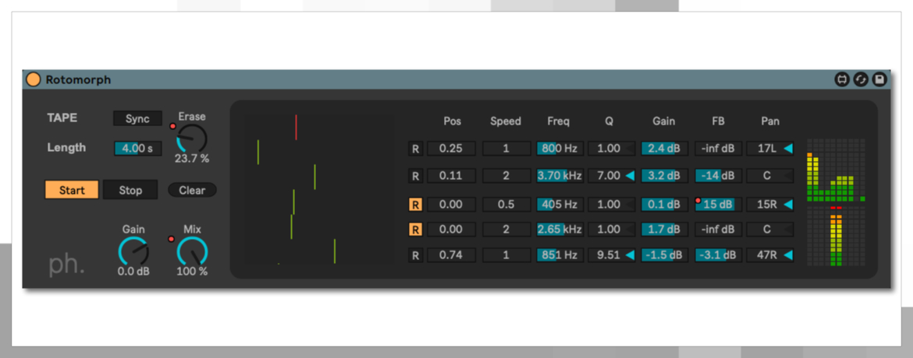
Task: Select the Length field showing 4.00 s
Action: click(x=137, y=148)
